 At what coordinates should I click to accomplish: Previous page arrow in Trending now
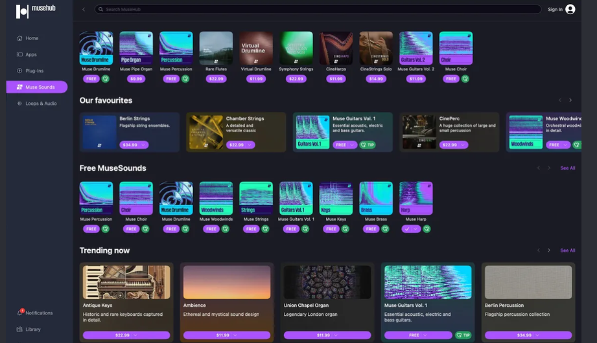click(x=539, y=250)
